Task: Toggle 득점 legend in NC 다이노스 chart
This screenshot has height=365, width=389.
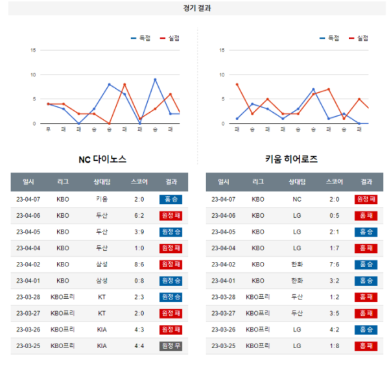Action: click(x=141, y=38)
